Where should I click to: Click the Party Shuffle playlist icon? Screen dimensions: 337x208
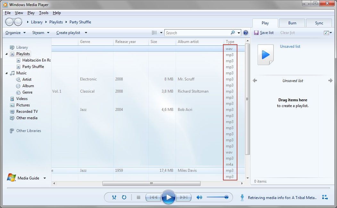pos(19,67)
